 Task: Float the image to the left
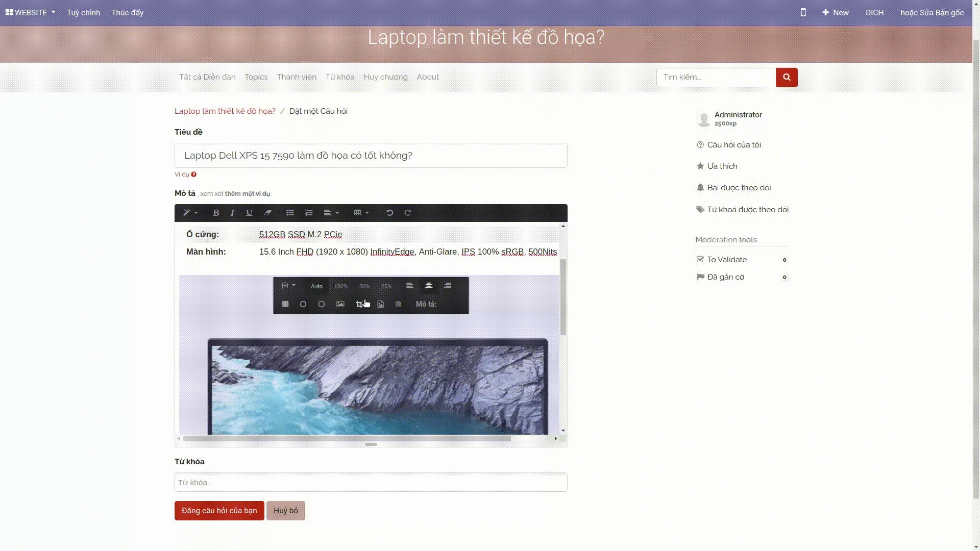coord(410,286)
